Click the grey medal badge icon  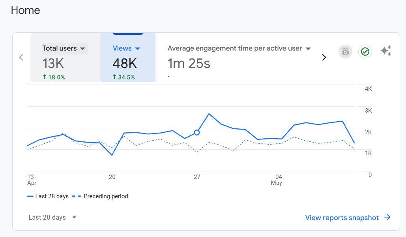345,51
